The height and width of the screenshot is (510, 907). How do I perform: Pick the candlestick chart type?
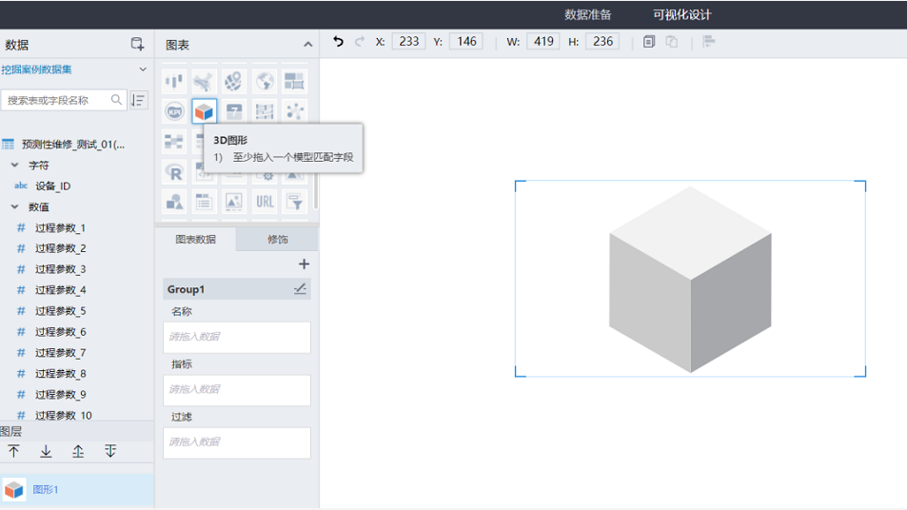coord(174,82)
